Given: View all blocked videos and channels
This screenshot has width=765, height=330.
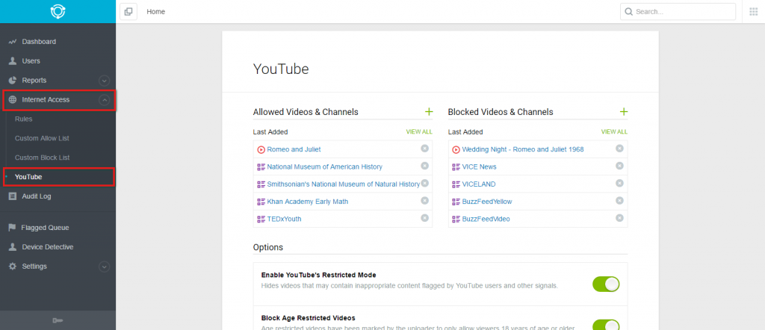Looking at the screenshot, I should (614, 132).
